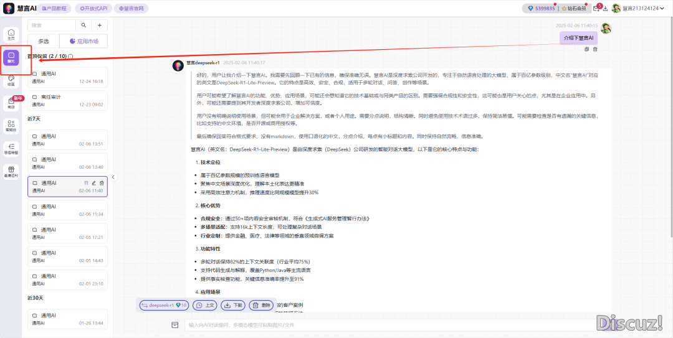
Task: Open the 智能体 agents sidebar icon
Action: (x=11, y=126)
